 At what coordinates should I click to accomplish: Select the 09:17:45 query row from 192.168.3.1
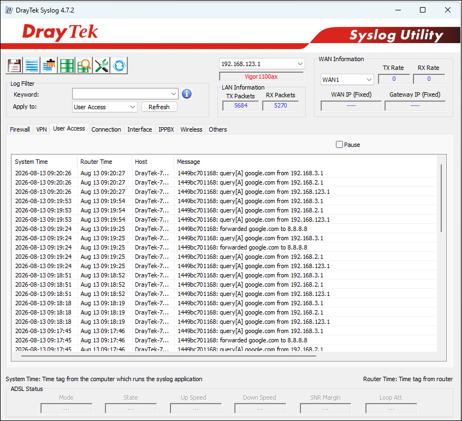(224, 331)
